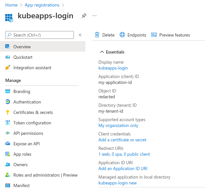Go to Branding settings
205x190 pixels.
[x=22, y=91]
